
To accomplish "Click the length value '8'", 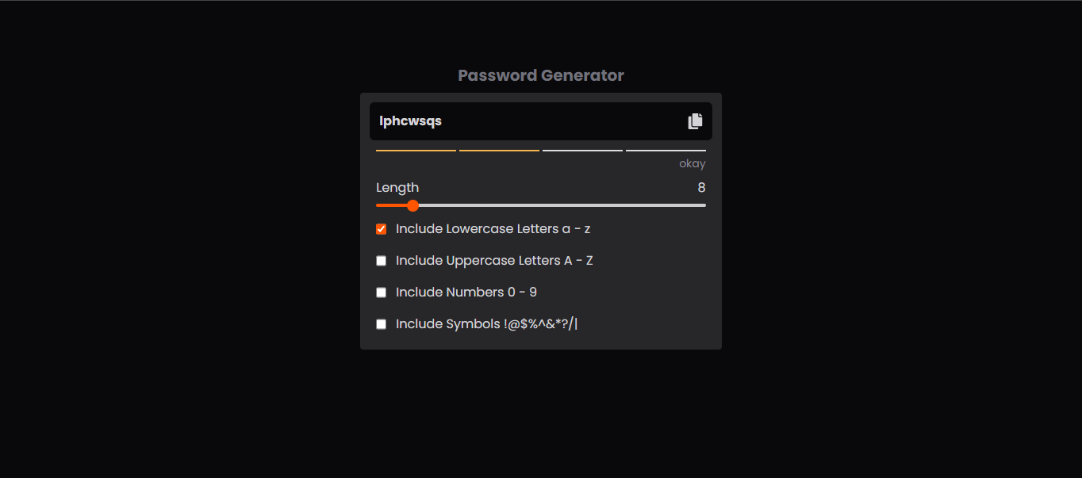I will (701, 188).
